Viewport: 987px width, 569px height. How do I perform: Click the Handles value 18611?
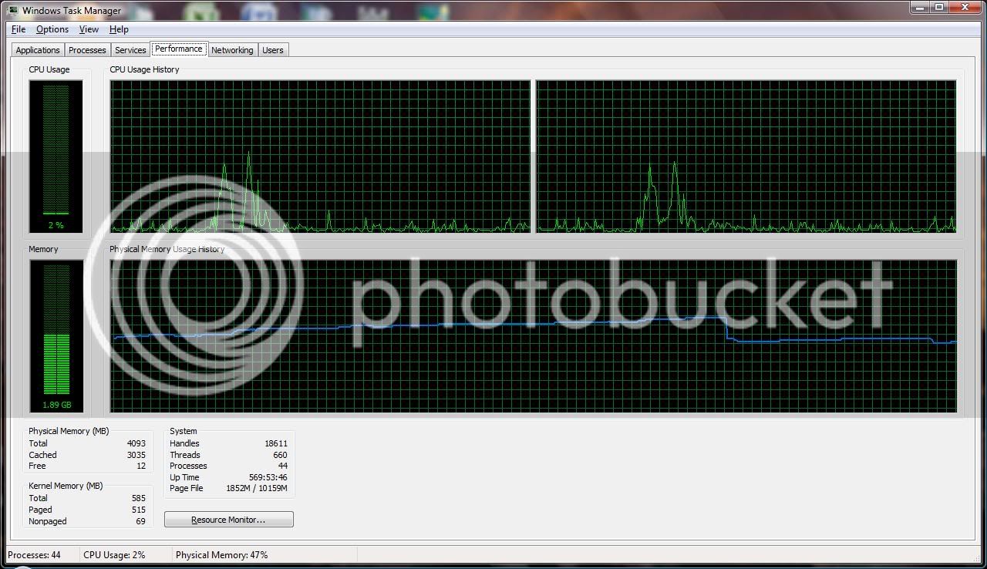pyautogui.click(x=275, y=443)
